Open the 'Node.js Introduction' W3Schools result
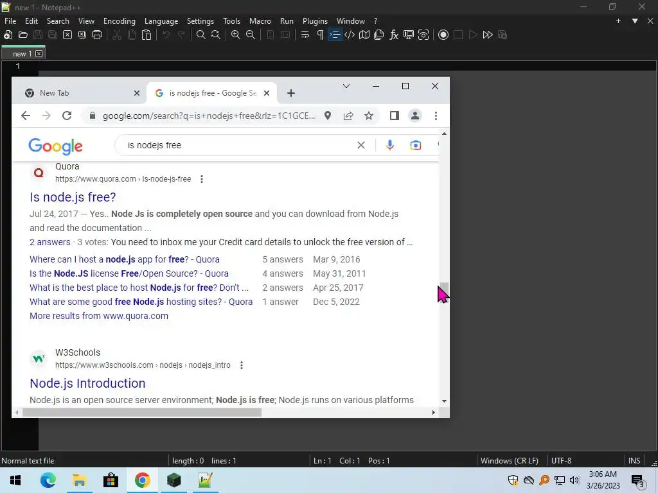The width and height of the screenshot is (658, 493). (x=87, y=383)
